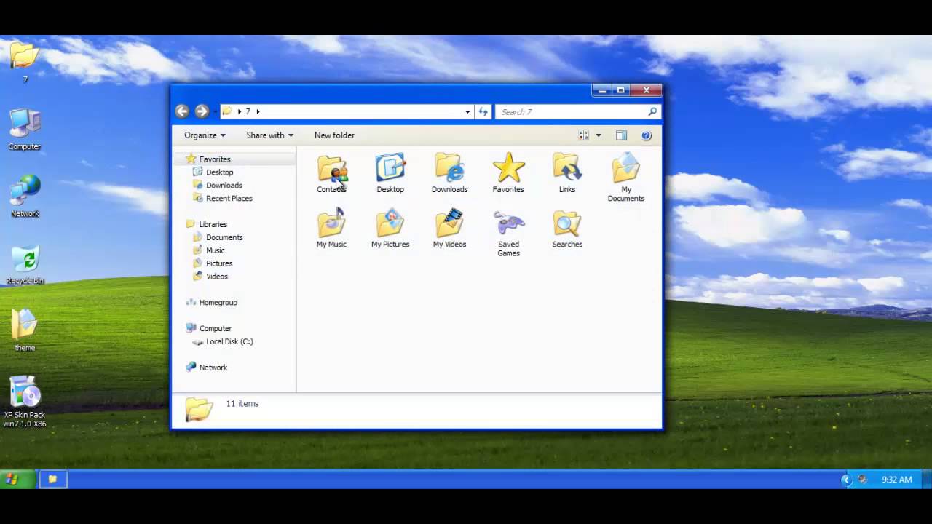Open the My Documents folder
932x524 pixels.
[x=626, y=178]
